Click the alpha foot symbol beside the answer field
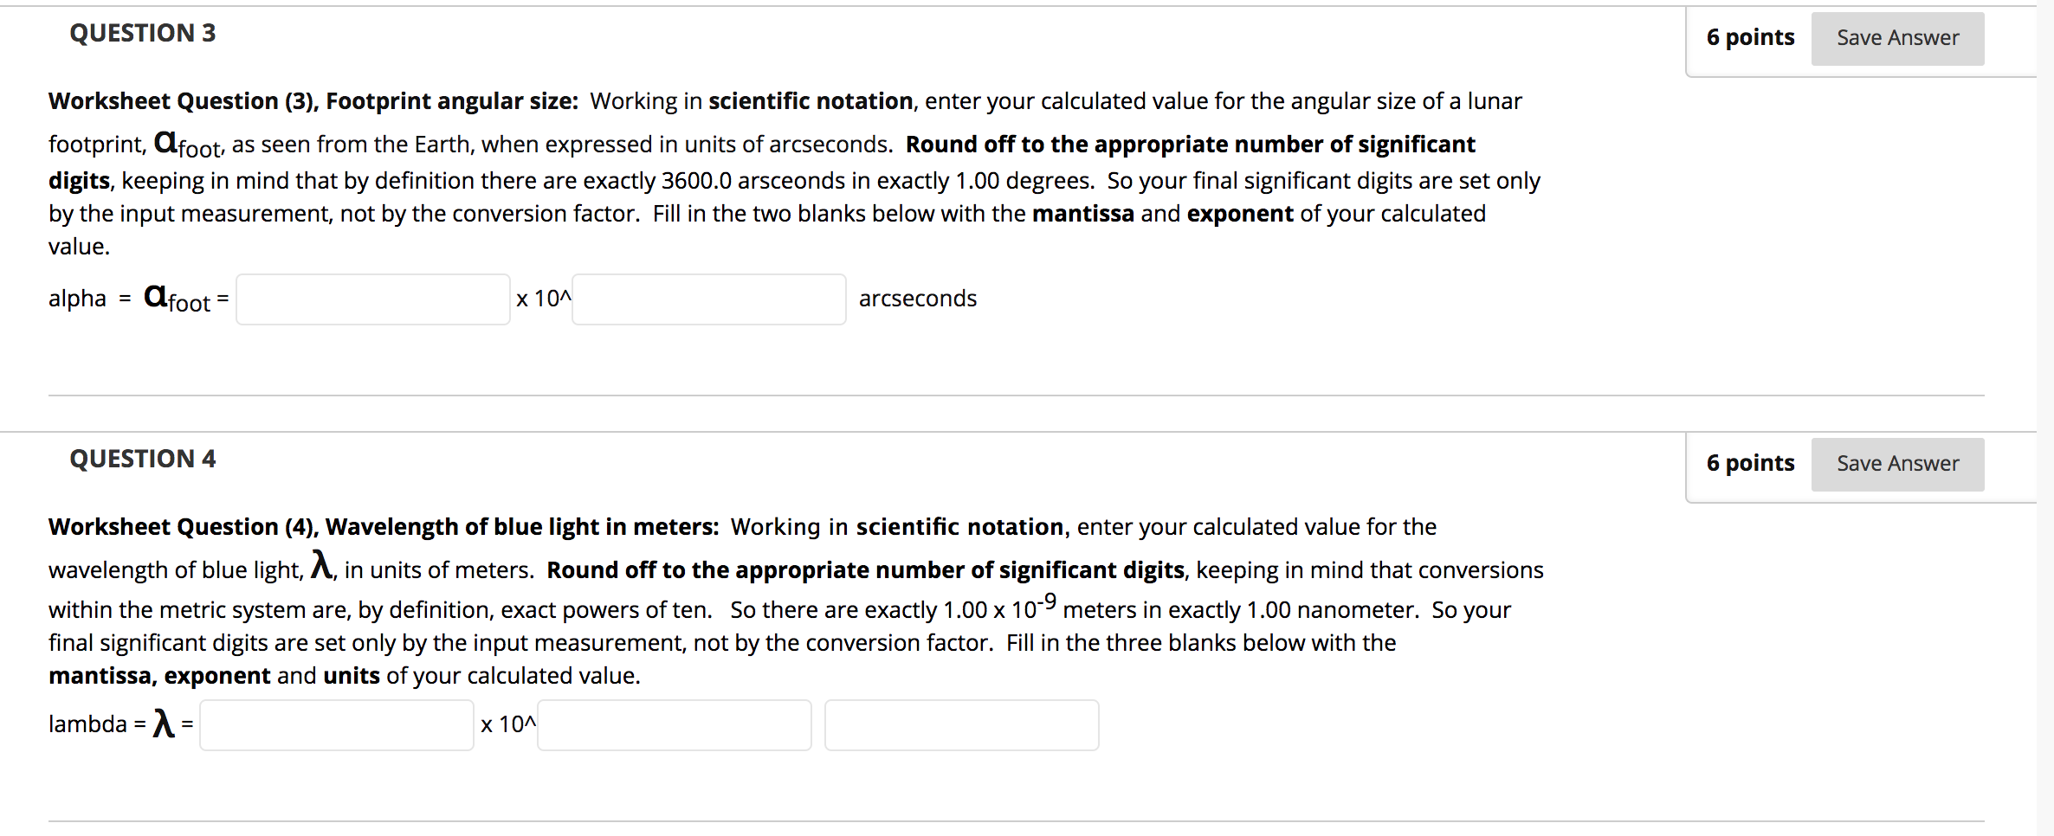2054x836 pixels. [178, 299]
